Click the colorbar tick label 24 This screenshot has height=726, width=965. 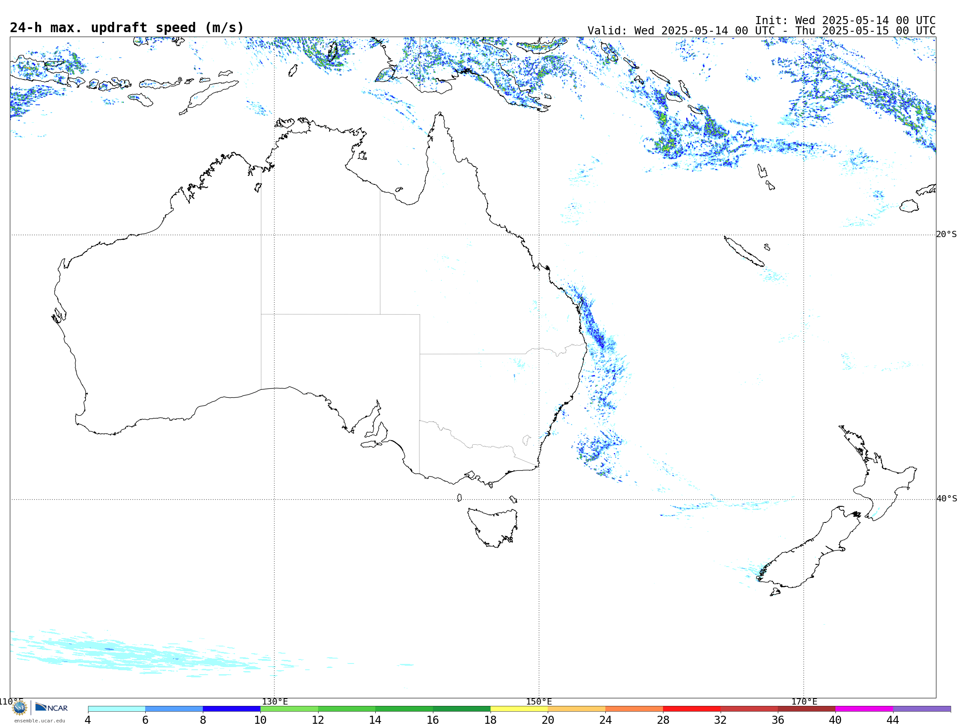pos(606,720)
